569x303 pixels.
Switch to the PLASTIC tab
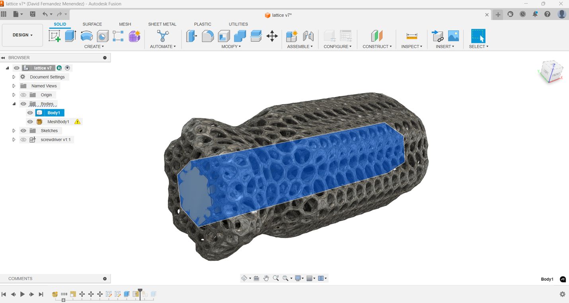pos(203,24)
